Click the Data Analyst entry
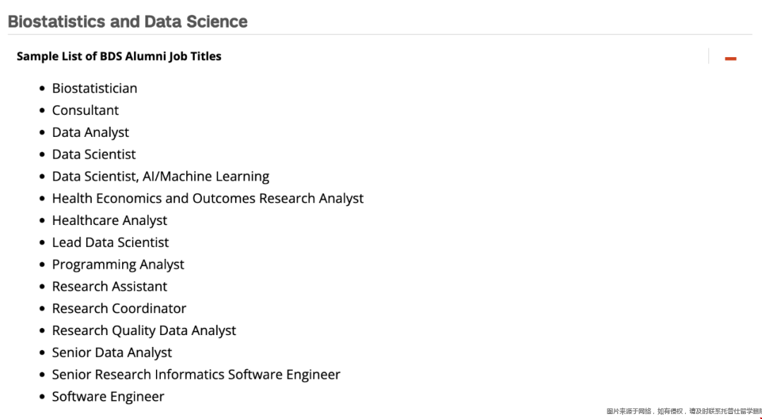This screenshot has width=762, height=419. (x=90, y=132)
